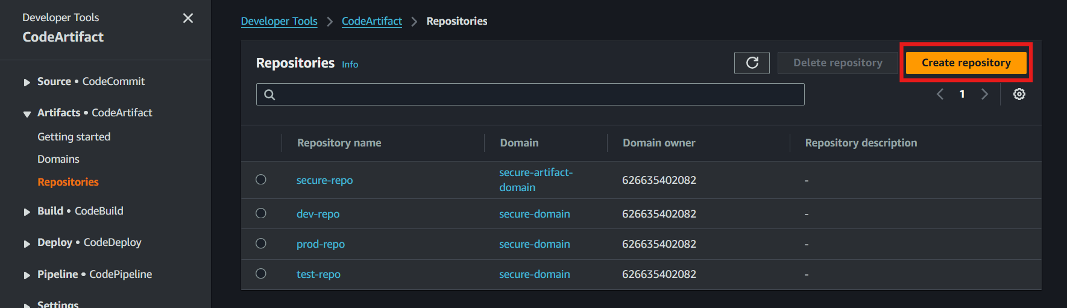This screenshot has height=308, width=1067.
Task: Select the secure-repo radio button
Action: pos(261,180)
